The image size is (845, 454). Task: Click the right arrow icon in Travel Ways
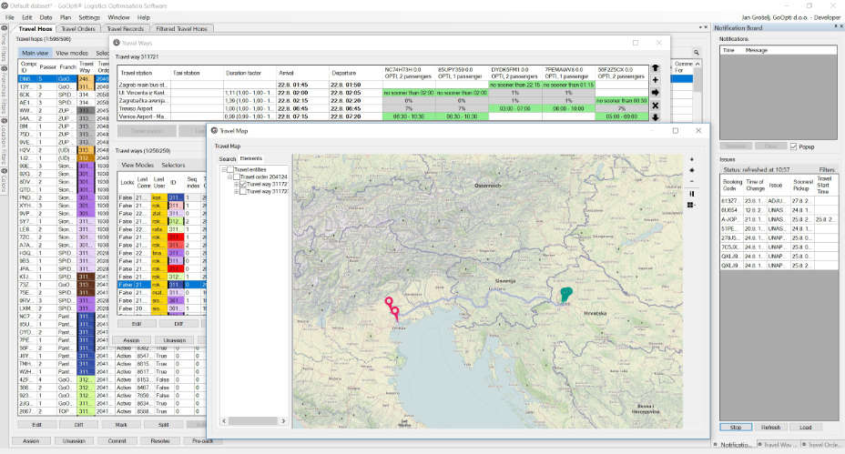[656, 93]
